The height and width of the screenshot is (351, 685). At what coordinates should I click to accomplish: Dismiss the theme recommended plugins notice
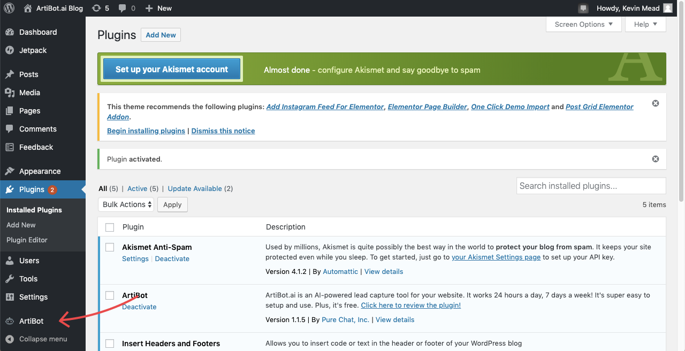coord(655,103)
